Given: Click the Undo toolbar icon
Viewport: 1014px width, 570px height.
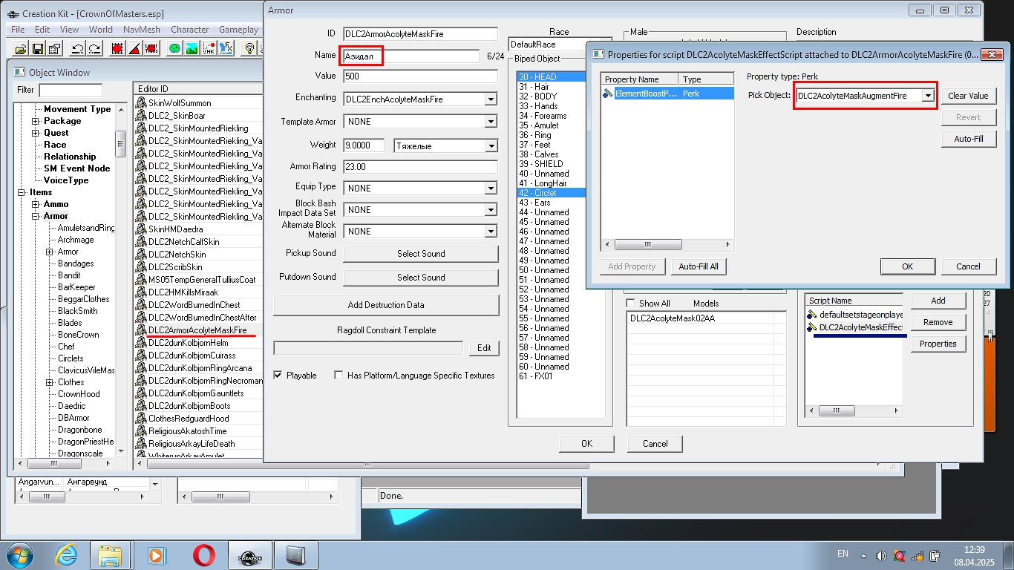Looking at the screenshot, I should point(76,49).
